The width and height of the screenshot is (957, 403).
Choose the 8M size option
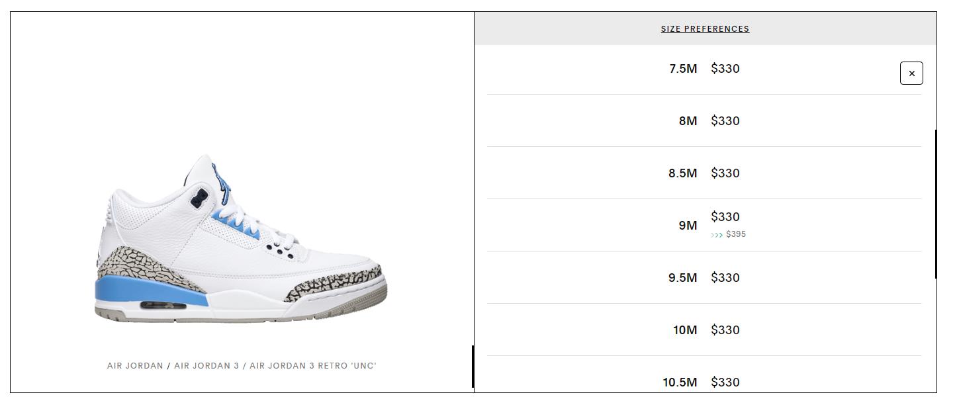pos(688,121)
